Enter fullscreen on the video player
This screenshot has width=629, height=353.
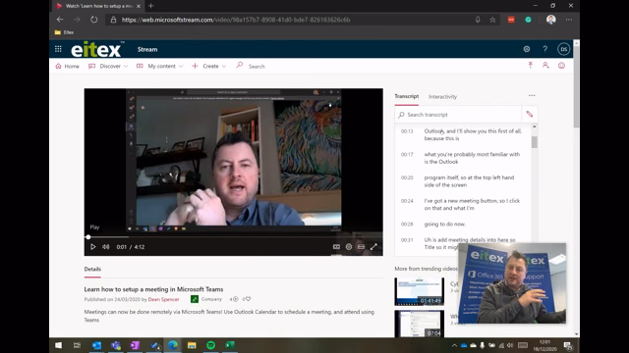373,247
